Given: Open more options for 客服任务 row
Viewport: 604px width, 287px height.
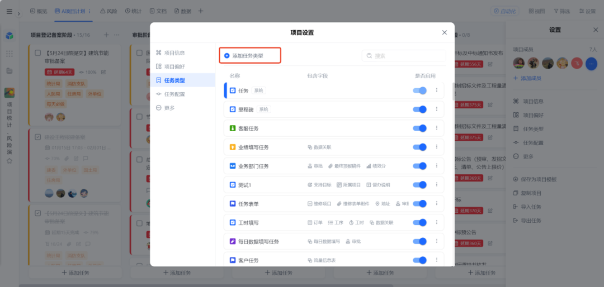Looking at the screenshot, I should click(436, 128).
